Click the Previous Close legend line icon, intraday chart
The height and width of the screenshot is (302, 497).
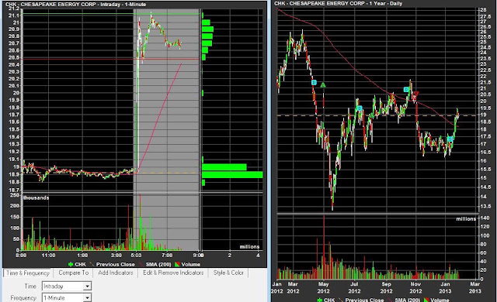[x=92, y=264]
